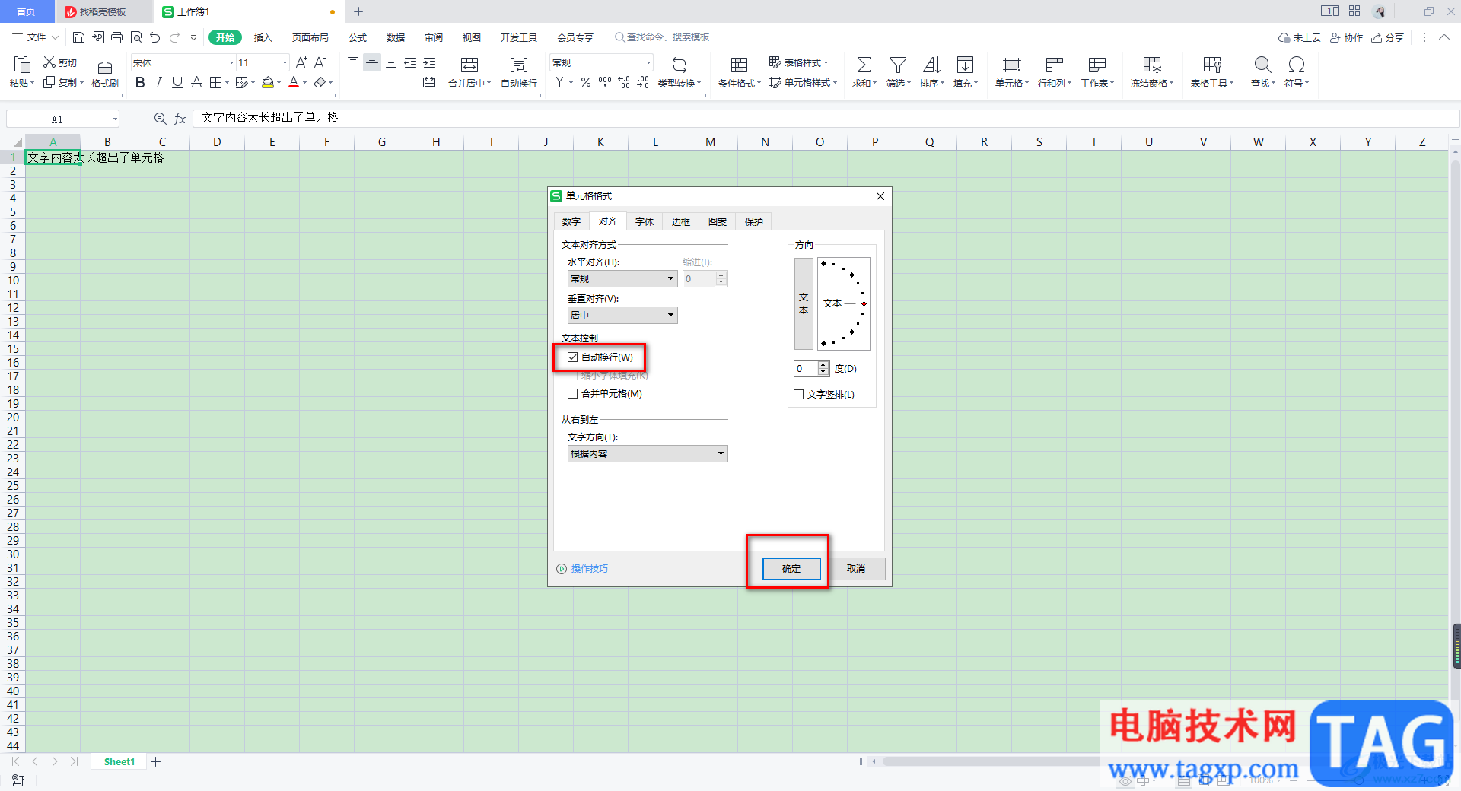
Task: Click the Sort icon
Action: [x=931, y=65]
